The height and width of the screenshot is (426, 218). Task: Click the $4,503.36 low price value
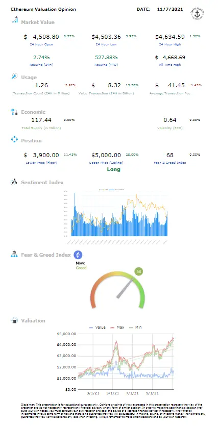point(106,37)
